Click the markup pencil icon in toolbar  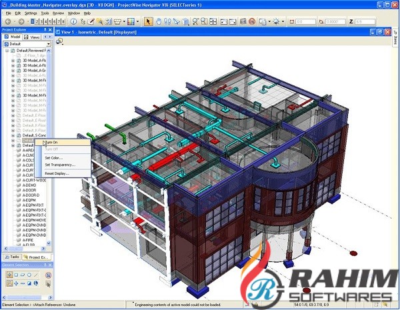tap(91, 22)
